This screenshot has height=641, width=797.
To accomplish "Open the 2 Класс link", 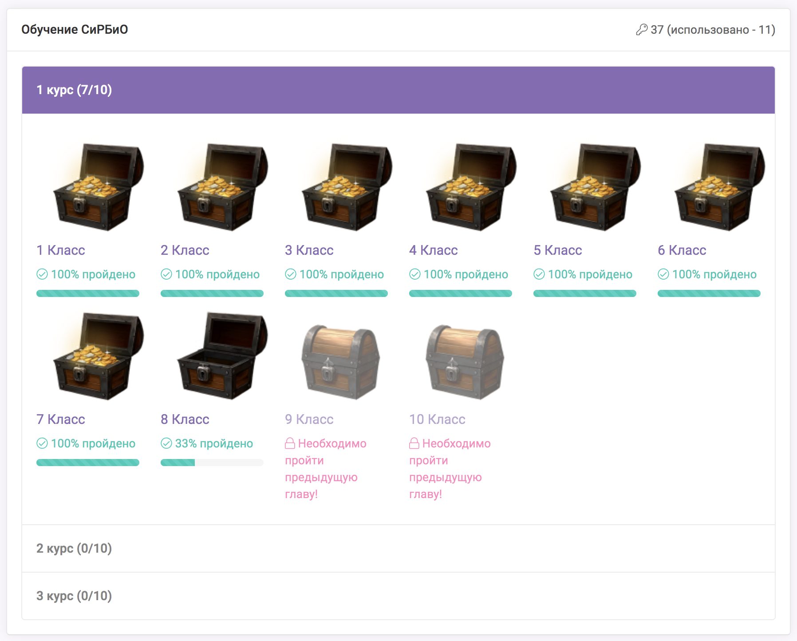I will point(185,250).
